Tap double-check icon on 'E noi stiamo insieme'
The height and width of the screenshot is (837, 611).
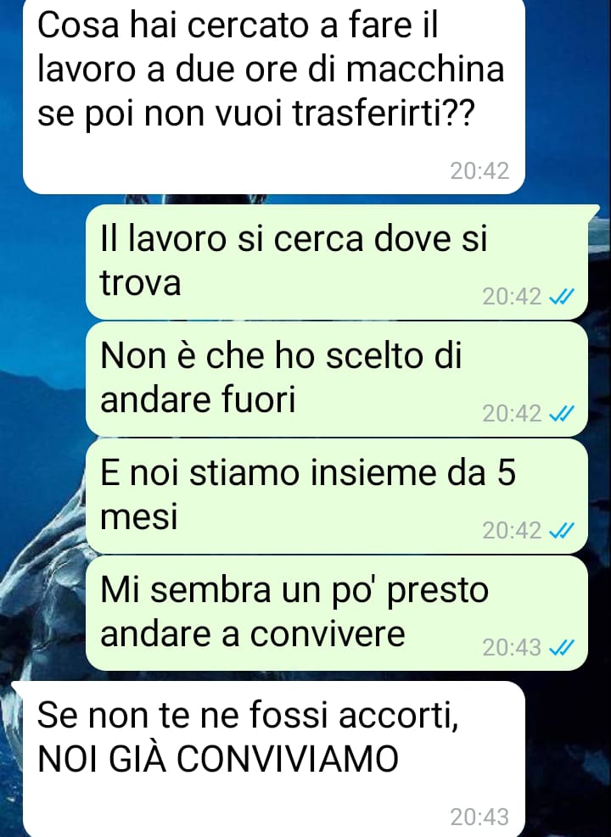point(562,531)
